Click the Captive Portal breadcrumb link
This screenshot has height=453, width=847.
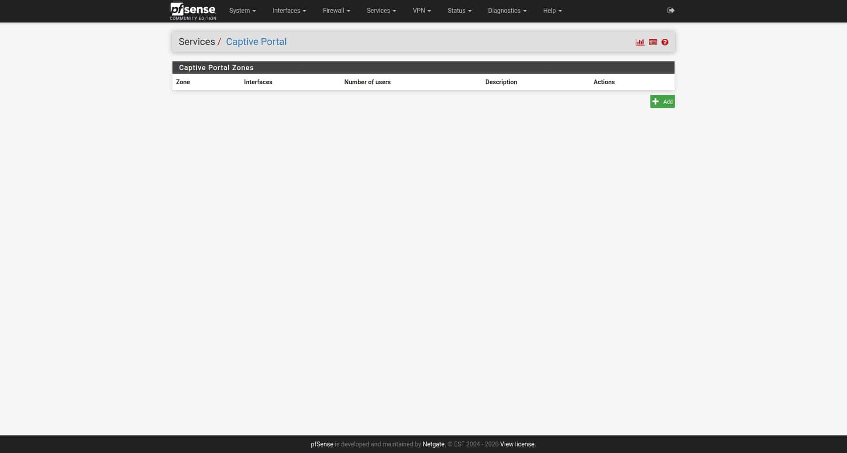(x=256, y=42)
